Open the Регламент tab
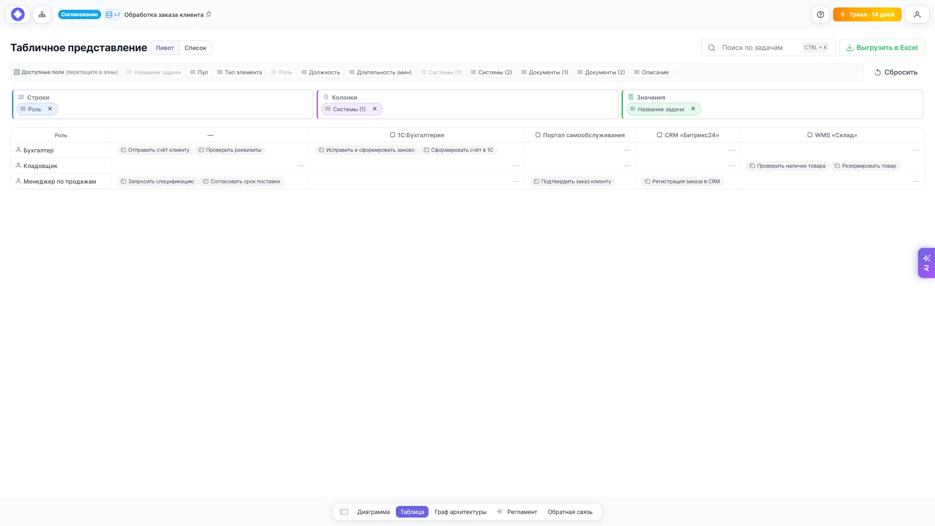 (517, 512)
